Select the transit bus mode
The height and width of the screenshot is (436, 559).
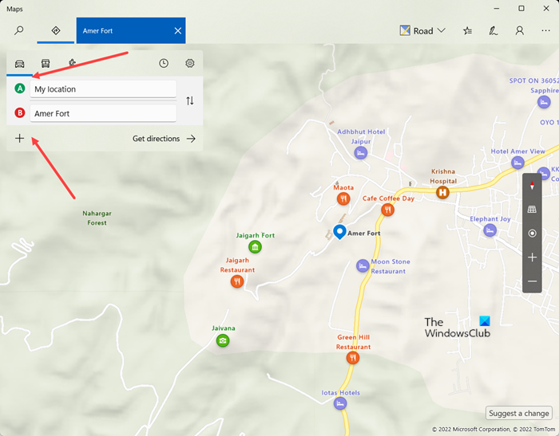pos(46,63)
